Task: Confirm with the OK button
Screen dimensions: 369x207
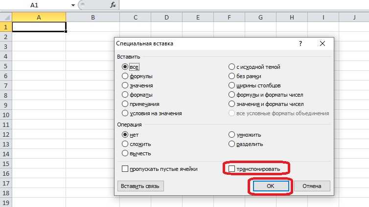Action: [271, 186]
